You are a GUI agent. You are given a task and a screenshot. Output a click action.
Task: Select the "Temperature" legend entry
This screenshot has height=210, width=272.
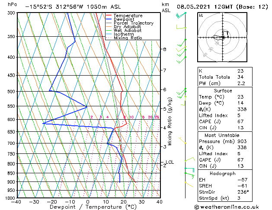pos(128,16)
